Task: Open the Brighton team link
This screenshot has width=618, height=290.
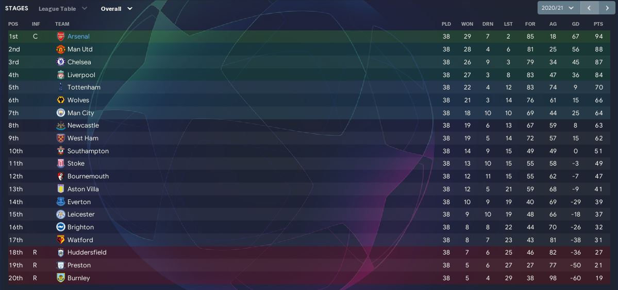Action: 80,227
